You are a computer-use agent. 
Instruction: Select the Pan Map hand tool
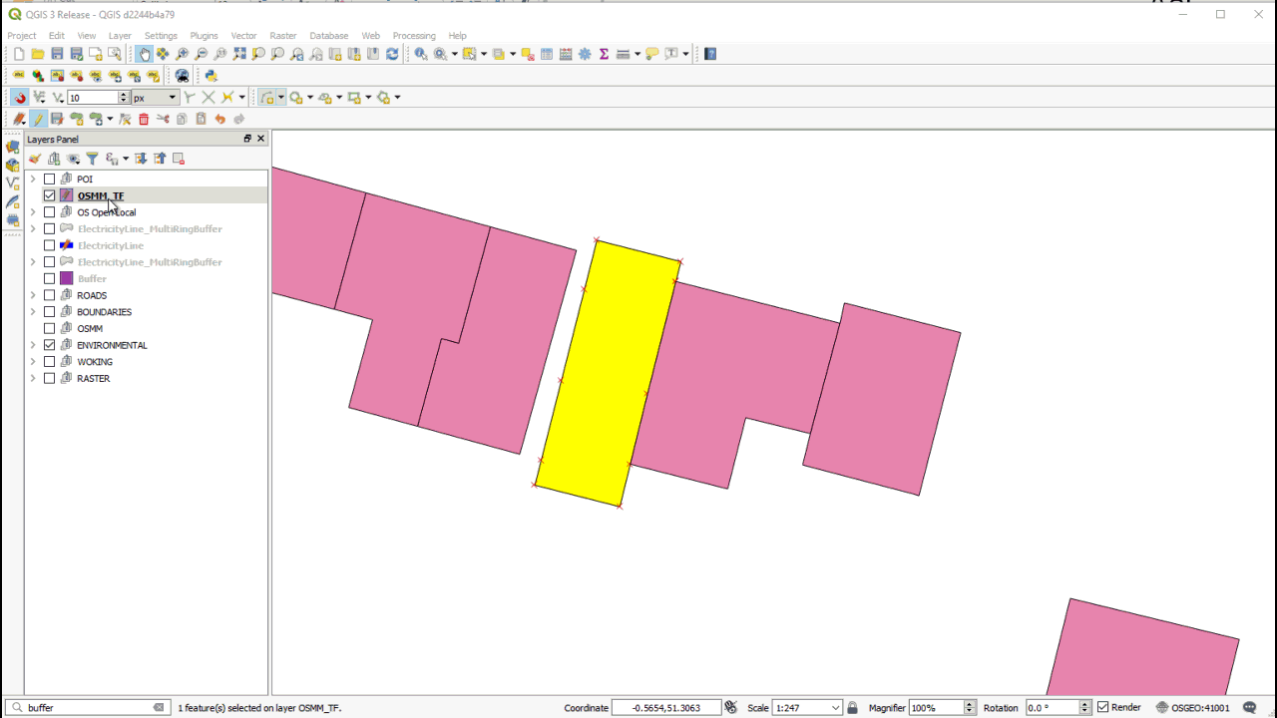145,54
